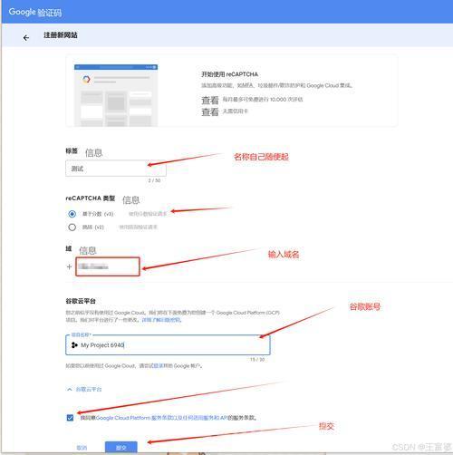
Task: Open the 信息 info icon beside reCAPTCHA 类型
Action: [x=130, y=199]
